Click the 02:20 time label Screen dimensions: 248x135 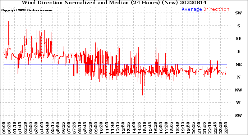26,128
